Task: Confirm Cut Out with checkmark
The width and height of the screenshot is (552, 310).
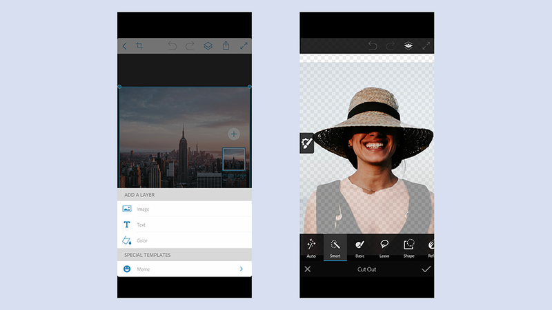Action: pyautogui.click(x=426, y=269)
